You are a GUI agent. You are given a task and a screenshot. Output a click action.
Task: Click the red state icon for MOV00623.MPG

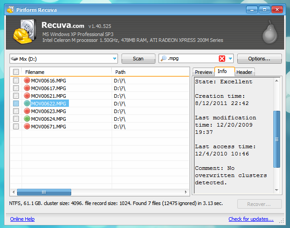pos(27,111)
